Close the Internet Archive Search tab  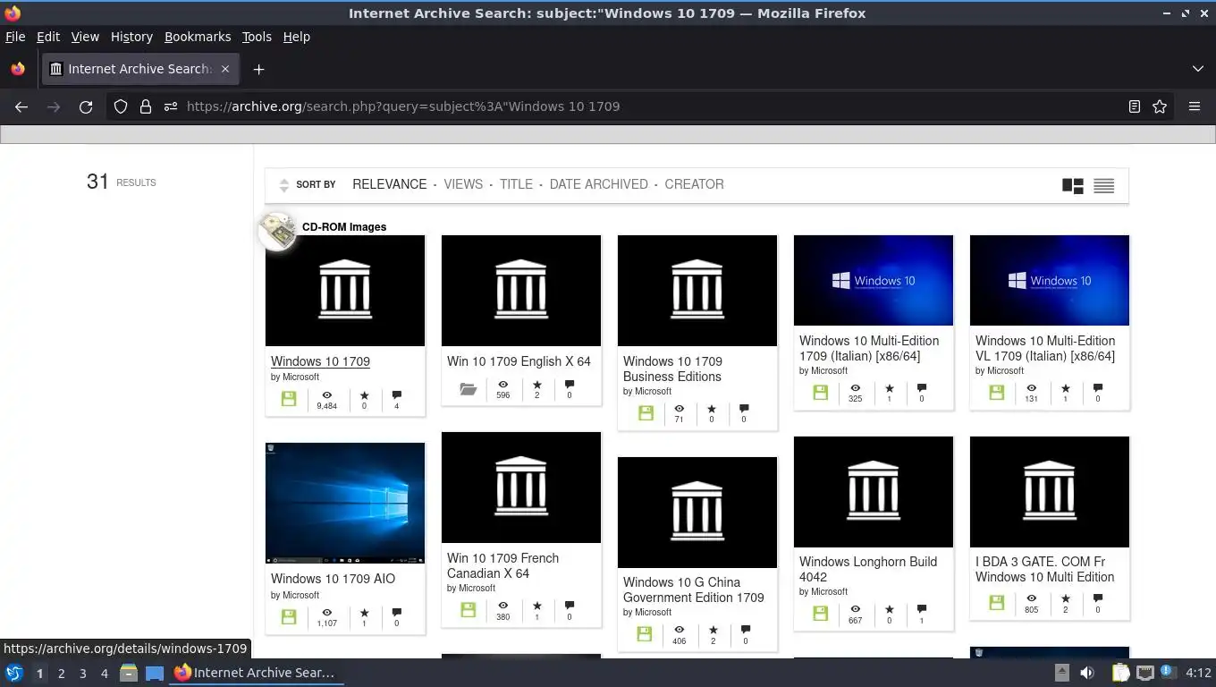tap(225, 69)
